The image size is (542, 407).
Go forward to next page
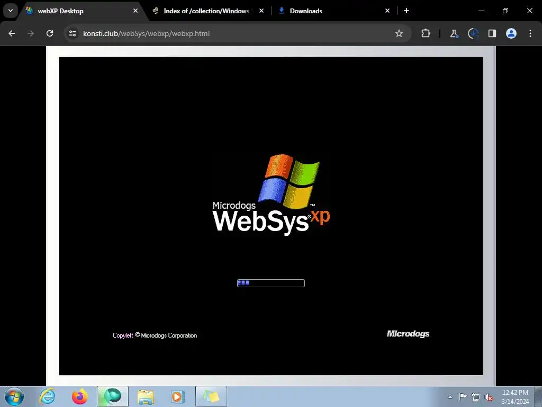coord(31,33)
